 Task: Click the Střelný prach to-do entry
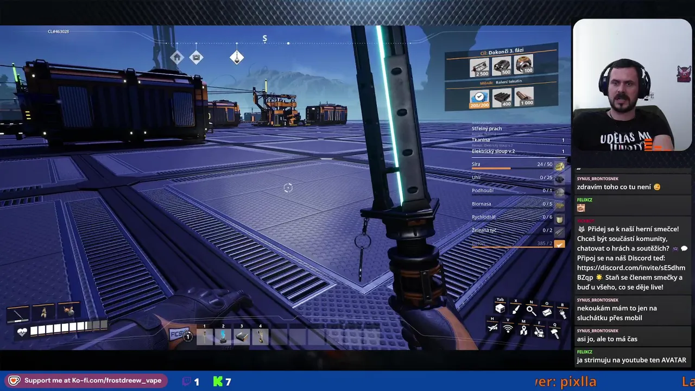[486, 129]
